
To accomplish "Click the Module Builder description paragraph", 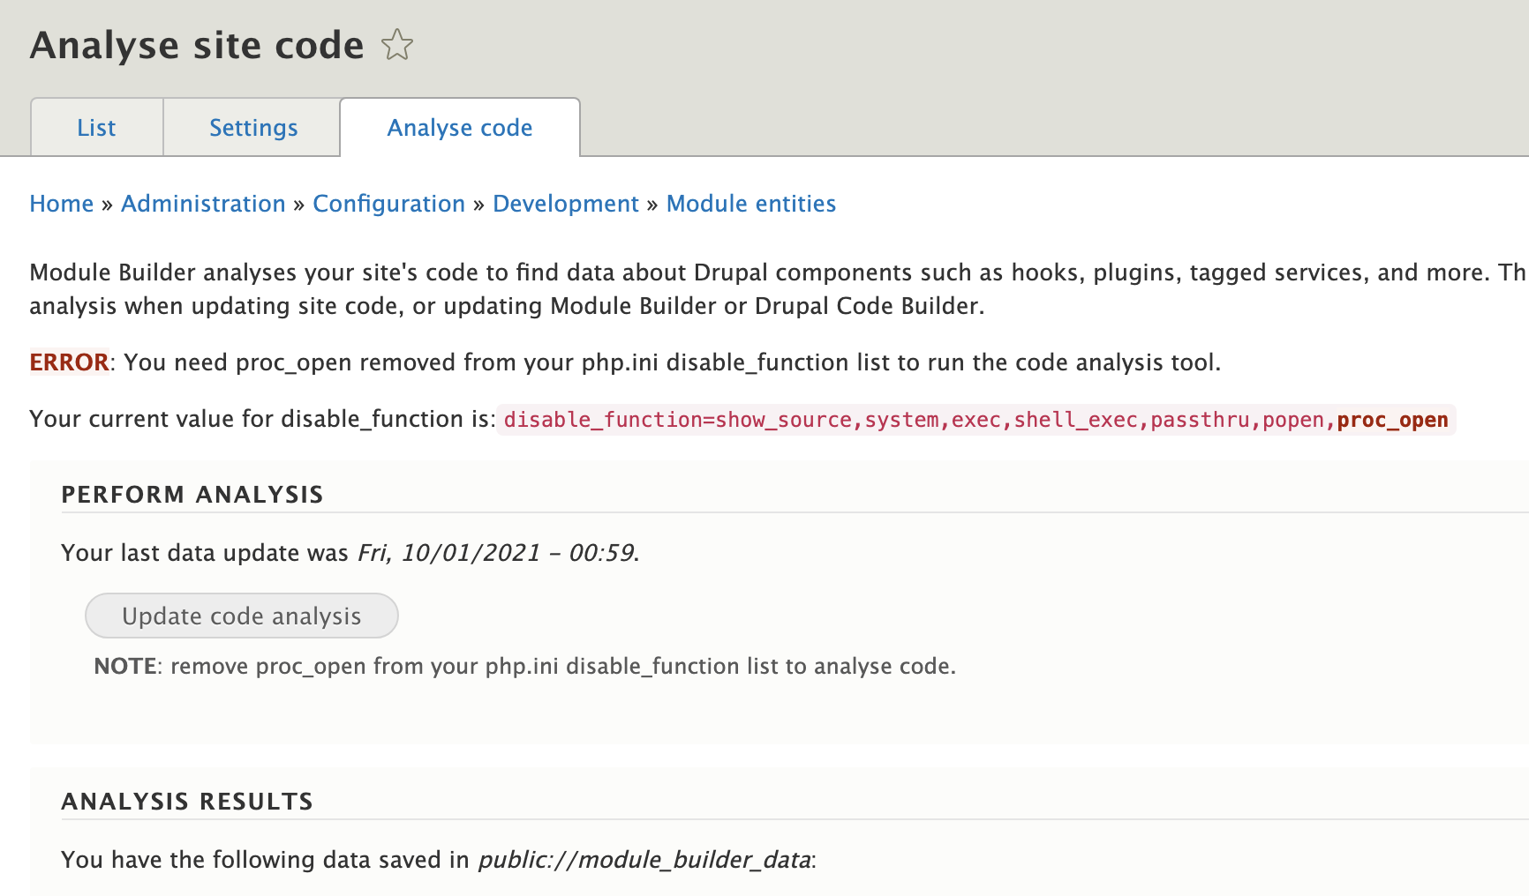I will tap(780, 289).
